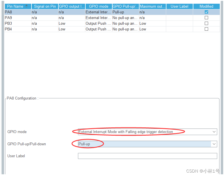This screenshot has width=224, height=176.
Task: Click the User Label input field
Action: click(x=147, y=156)
